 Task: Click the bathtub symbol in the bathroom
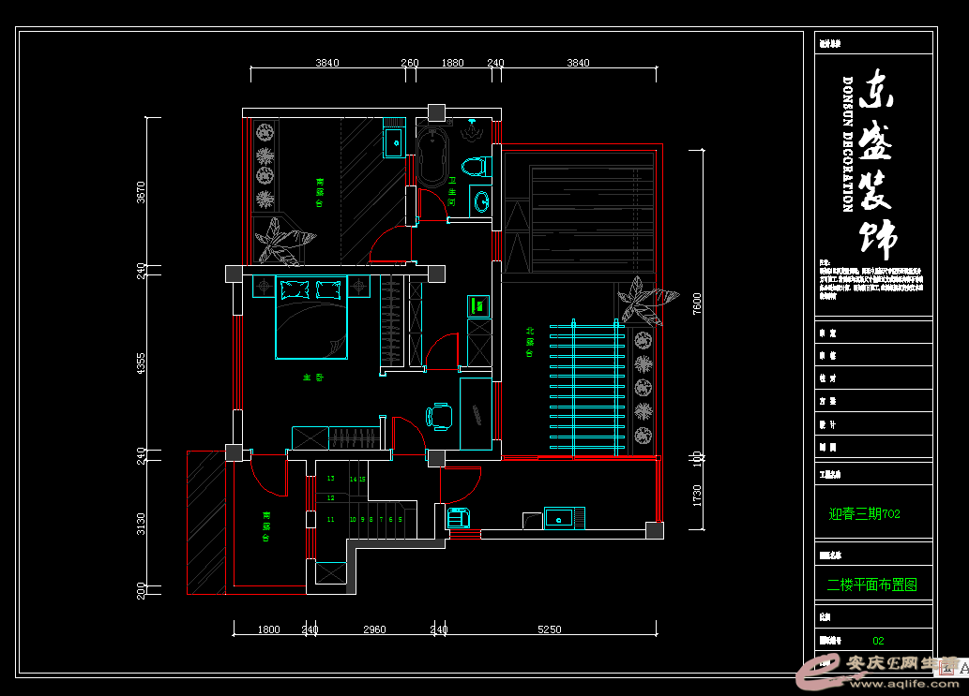point(432,157)
